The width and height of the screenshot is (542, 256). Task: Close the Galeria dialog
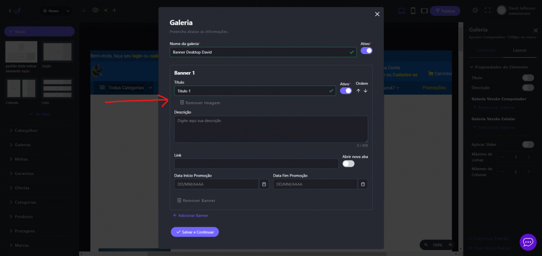(377, 14)
